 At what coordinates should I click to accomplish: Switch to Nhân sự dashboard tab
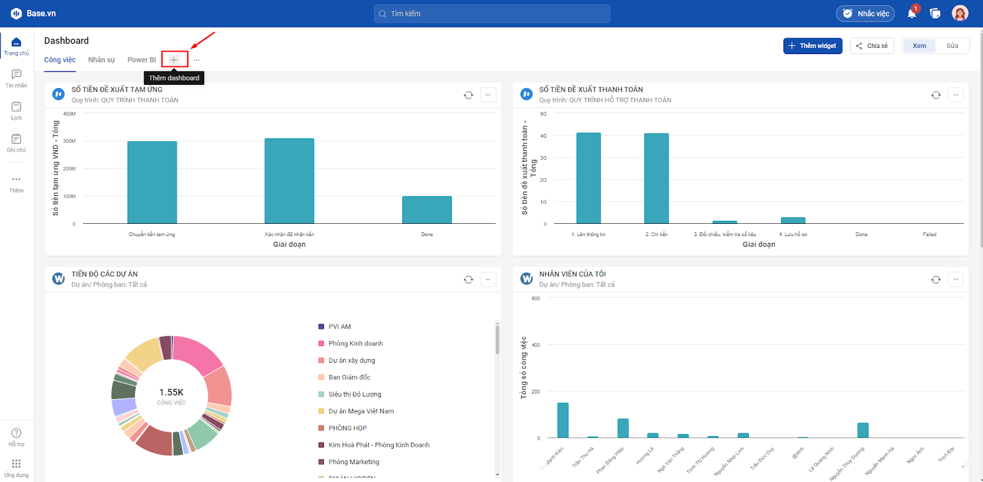pyautogui.click(x=102, y=60)
